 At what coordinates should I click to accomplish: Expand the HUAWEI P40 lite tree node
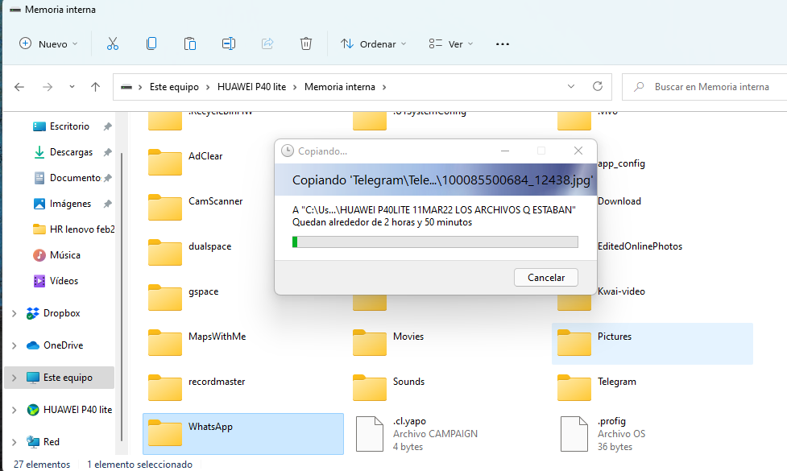[x=14, y=410]
